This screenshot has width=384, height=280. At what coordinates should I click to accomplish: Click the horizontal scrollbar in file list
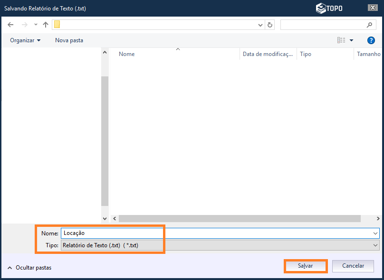pos(240,218)
